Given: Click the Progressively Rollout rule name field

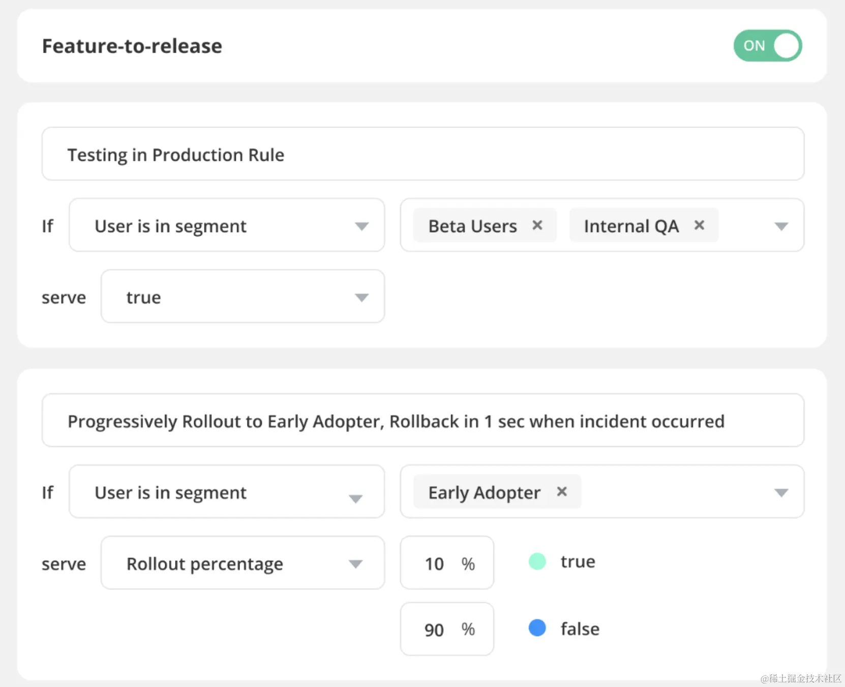Looking at the screenshot, I should pos(422,421).
